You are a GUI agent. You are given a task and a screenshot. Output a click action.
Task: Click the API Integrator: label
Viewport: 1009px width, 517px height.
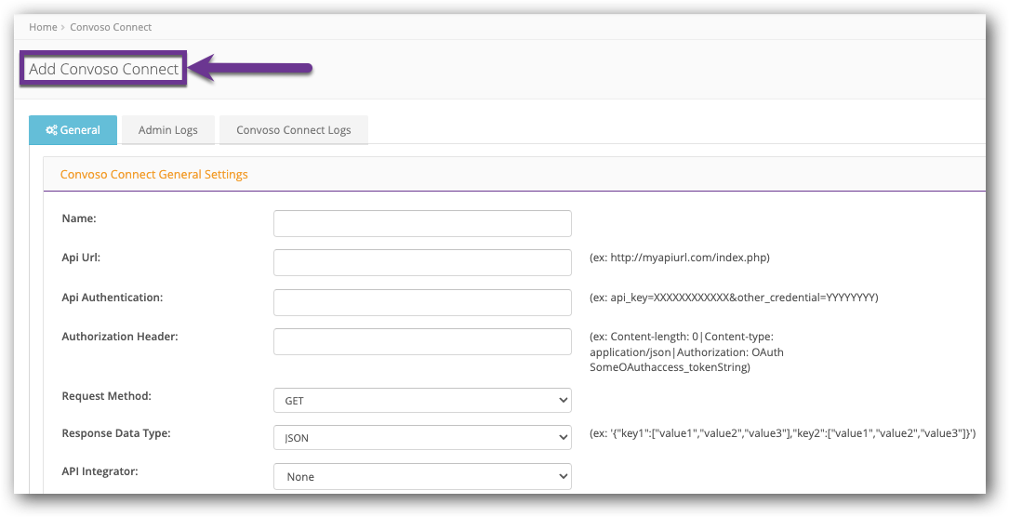click(x=100, y=471)
